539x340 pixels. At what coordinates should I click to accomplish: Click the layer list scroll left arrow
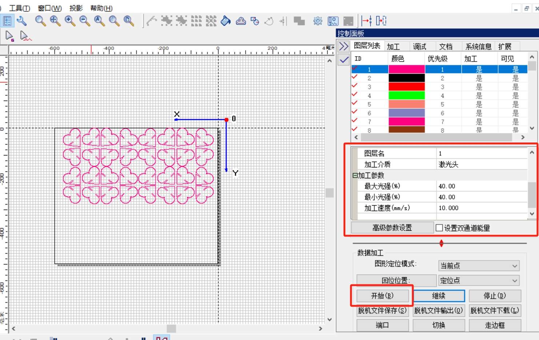[x=356, y=137]
